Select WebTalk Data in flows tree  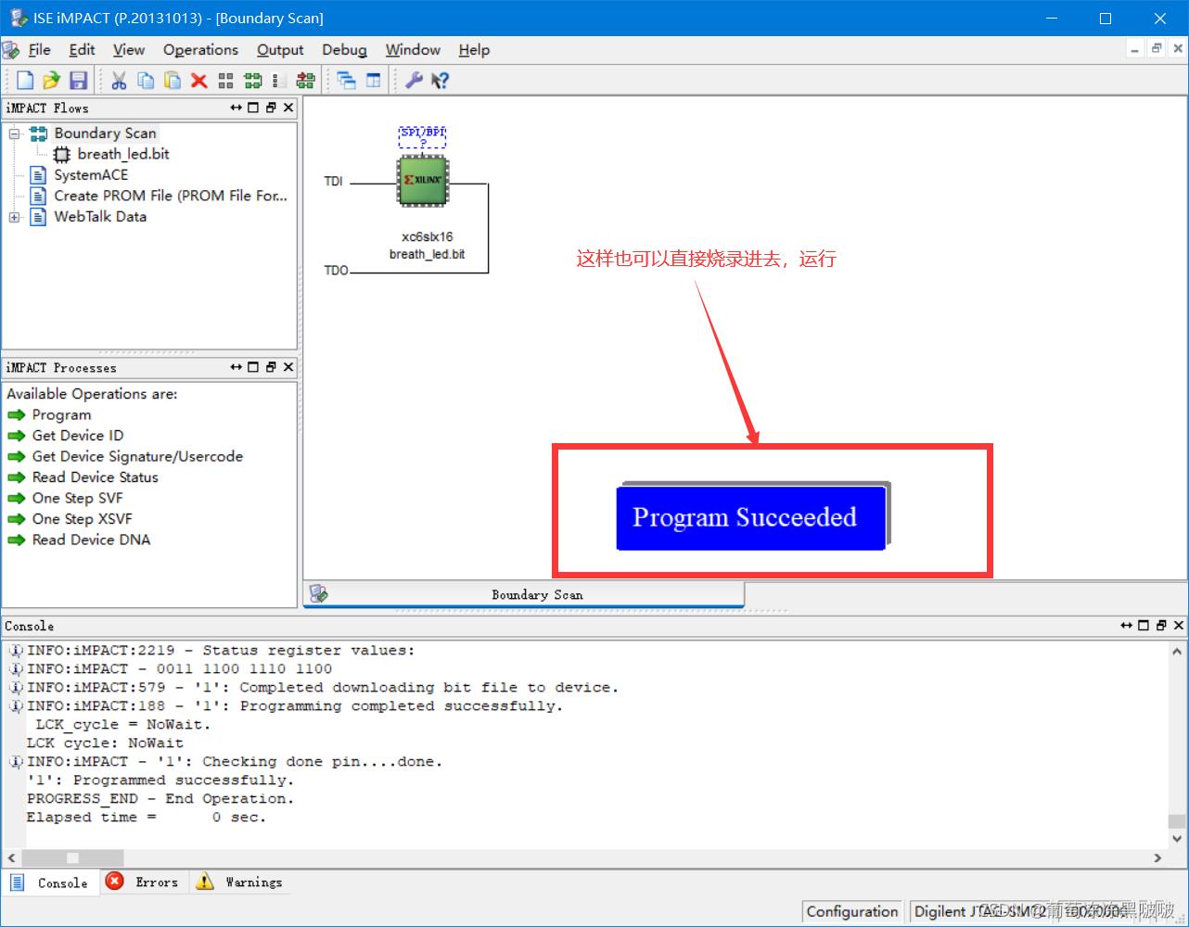pos(100,217)
